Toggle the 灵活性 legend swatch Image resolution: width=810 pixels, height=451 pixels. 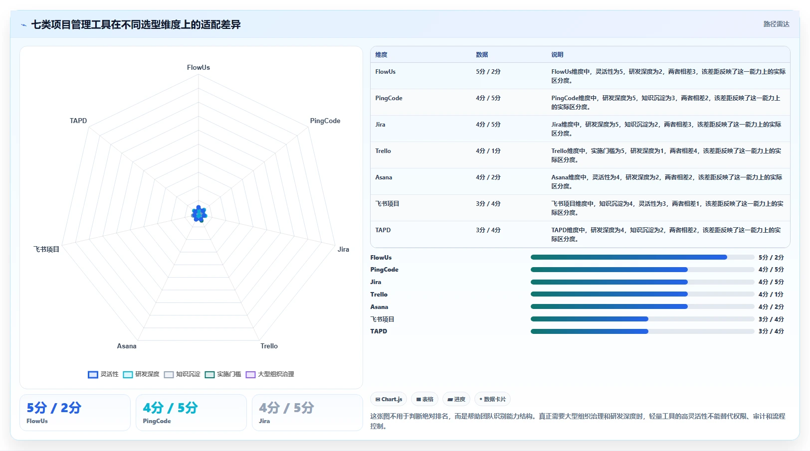tap(93, 374)
